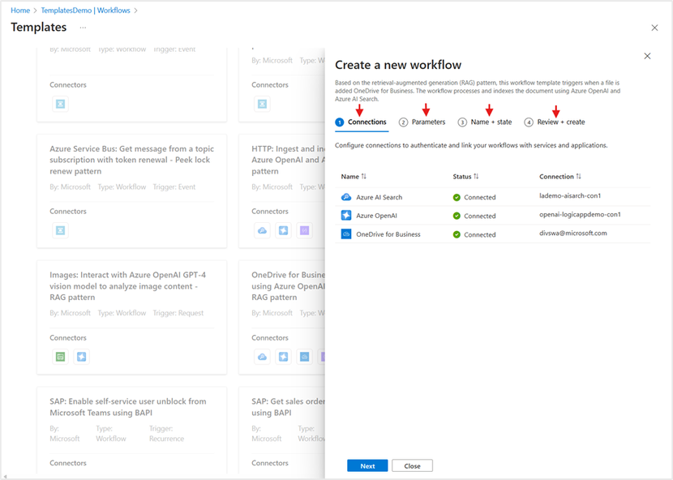Click the openai-logicappdemo-con1 connection name
This screenshot has width=673, height=480.
(580, 214)
